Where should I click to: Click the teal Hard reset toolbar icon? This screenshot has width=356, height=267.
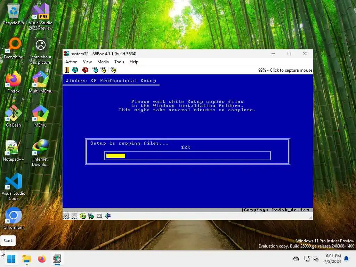75,70
